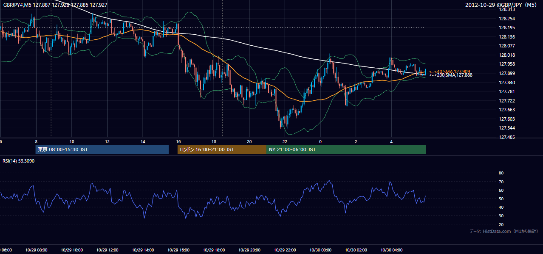Click the 10/29 22:00 date label
The image size is (543, 254).
285,250
